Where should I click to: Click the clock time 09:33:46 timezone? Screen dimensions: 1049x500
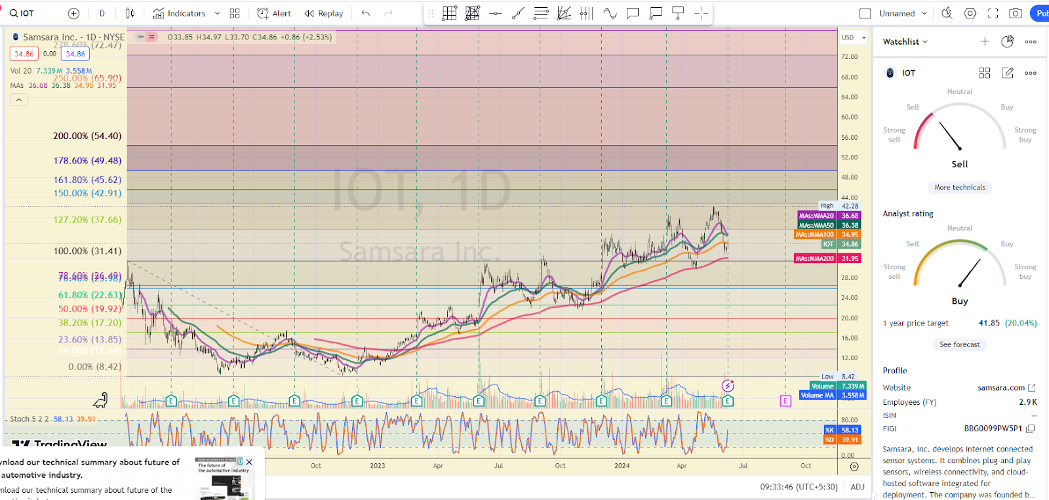(799, 487)
